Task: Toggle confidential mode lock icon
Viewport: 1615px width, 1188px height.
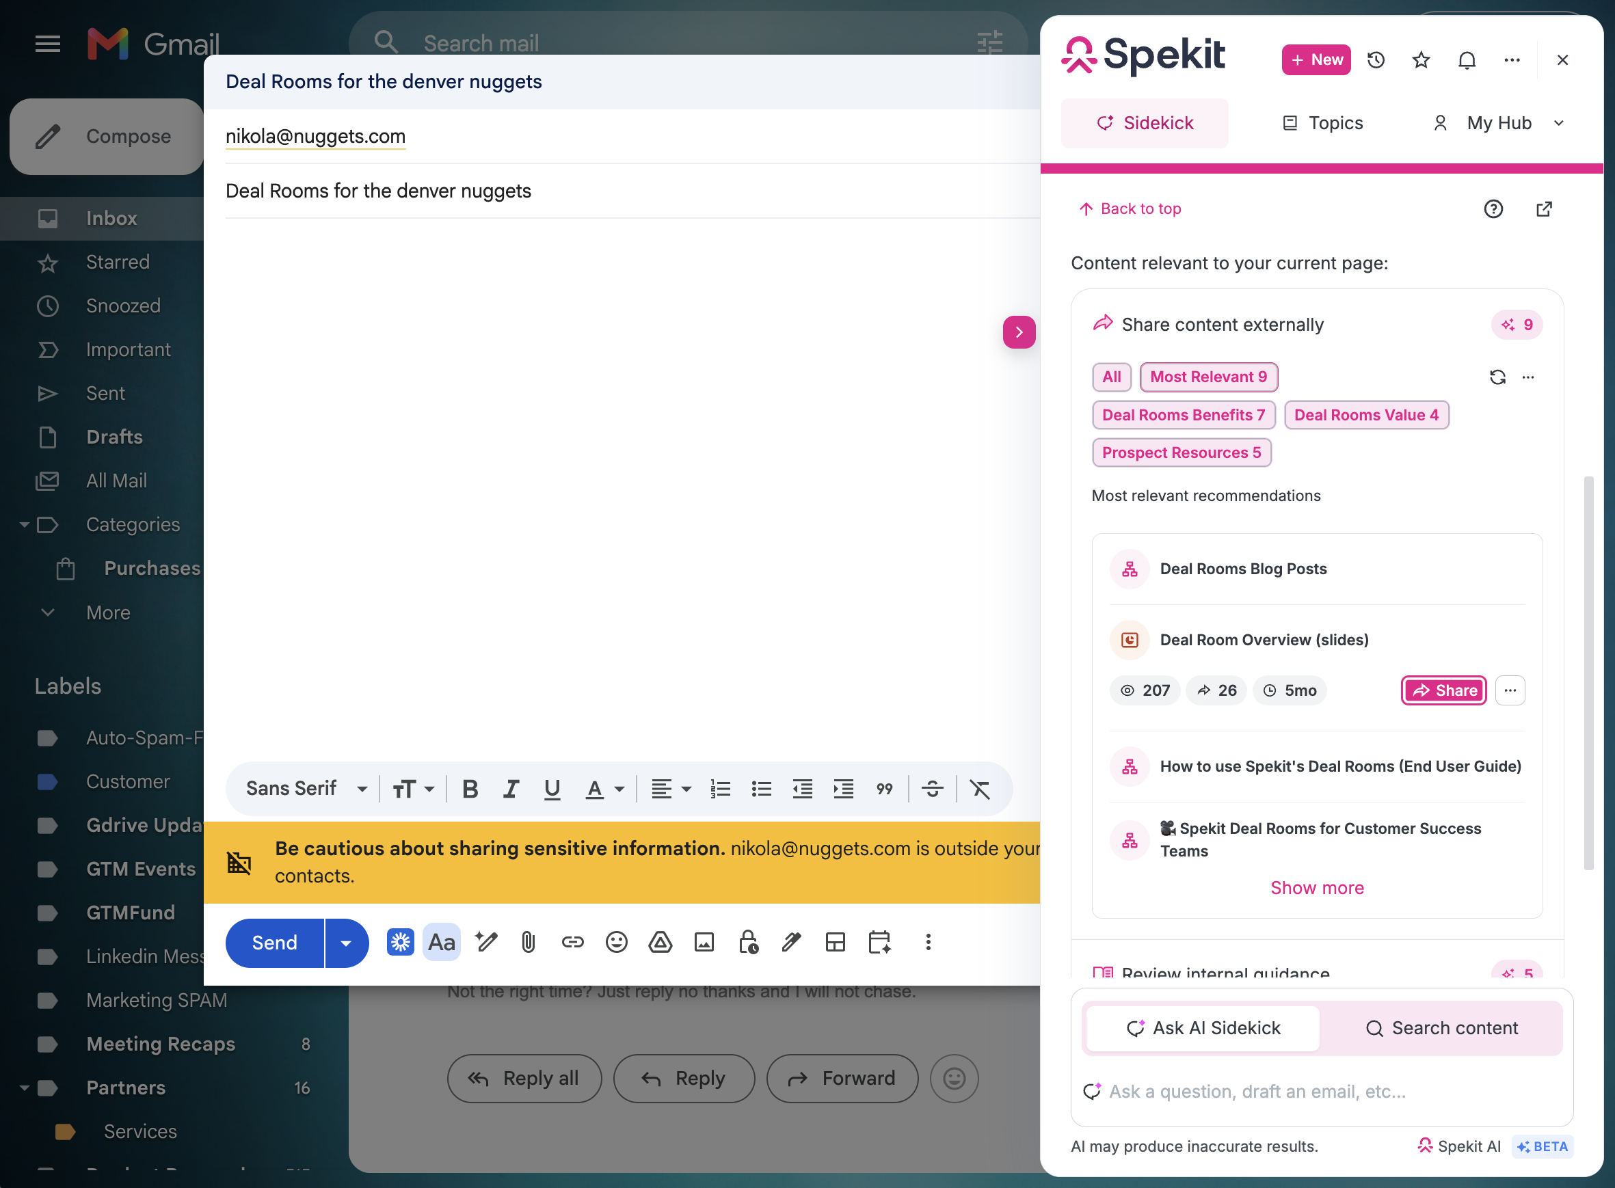Action: (748, 942)
